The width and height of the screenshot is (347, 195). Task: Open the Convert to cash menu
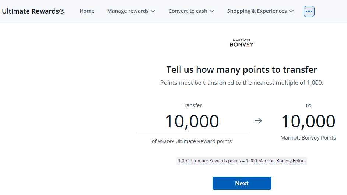pyautogui.click(x=192, y=11)
